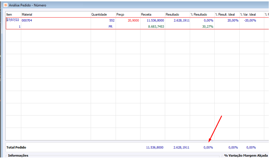Click the % Variação Margem Alçada label
The width and height of the screenshot is (269, 158).
click(x=246, y=155)
